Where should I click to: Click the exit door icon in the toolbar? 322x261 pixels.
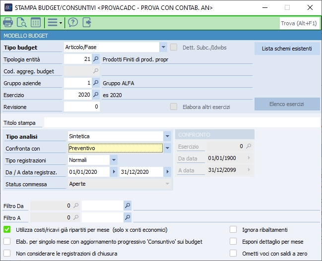tap(87, 22)
